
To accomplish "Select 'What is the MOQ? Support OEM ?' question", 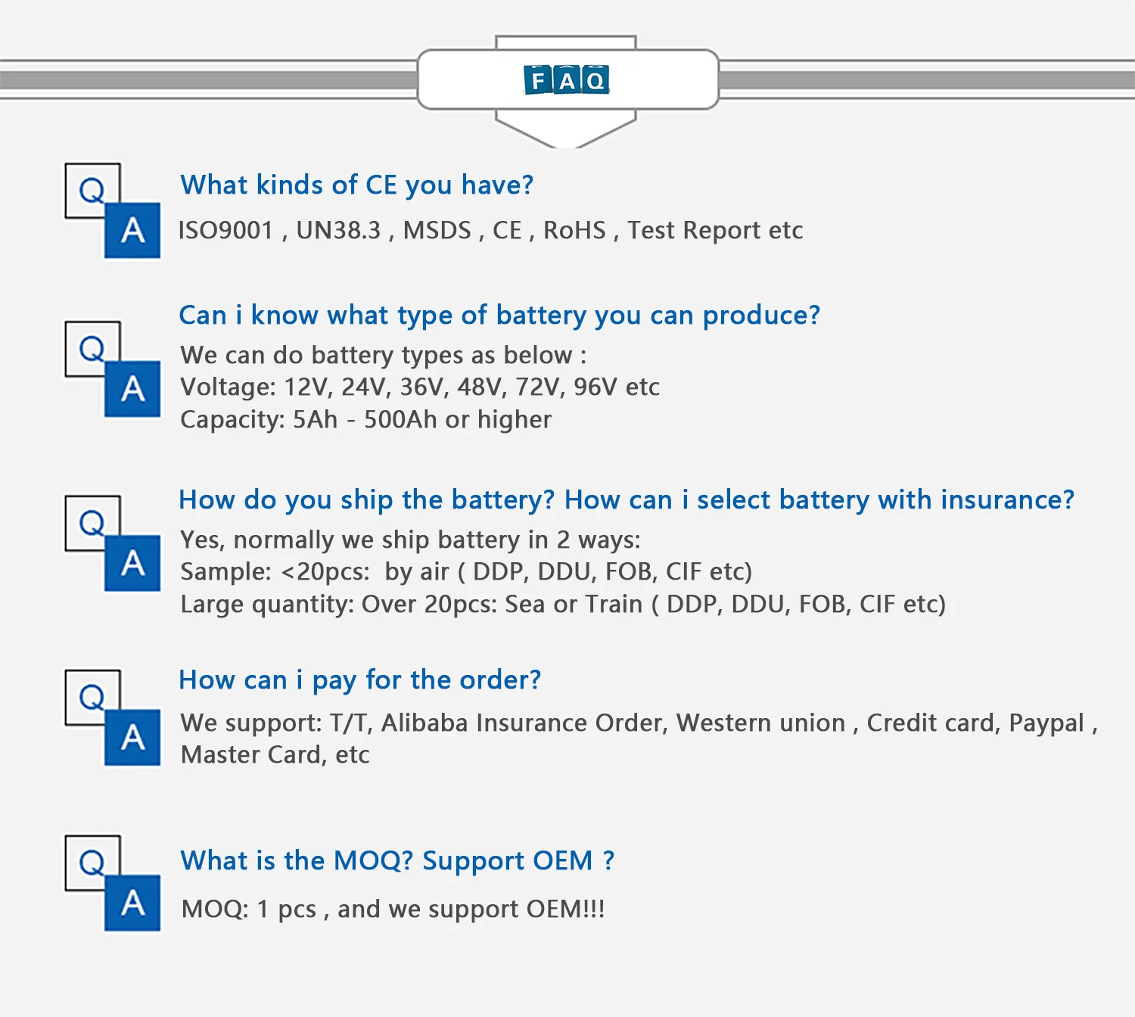I will pos(397,861).
